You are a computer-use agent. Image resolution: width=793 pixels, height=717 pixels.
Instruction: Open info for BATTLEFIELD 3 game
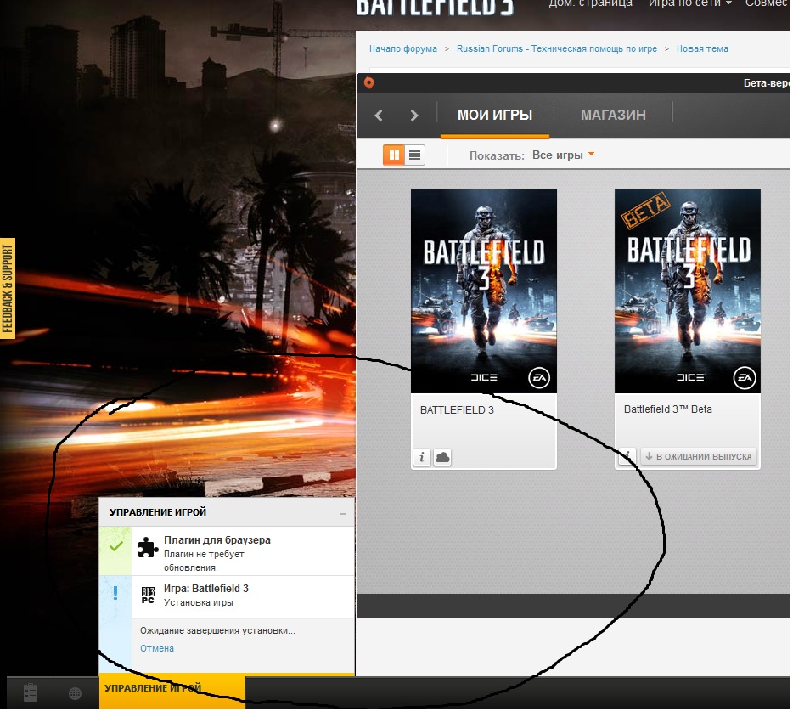(x=422, y=457)
